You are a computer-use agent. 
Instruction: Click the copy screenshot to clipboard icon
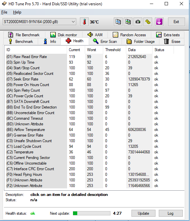[x=128, y=22]
